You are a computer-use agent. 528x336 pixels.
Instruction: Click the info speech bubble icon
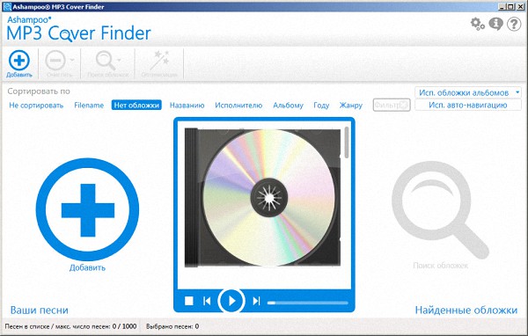coord(495,24)
